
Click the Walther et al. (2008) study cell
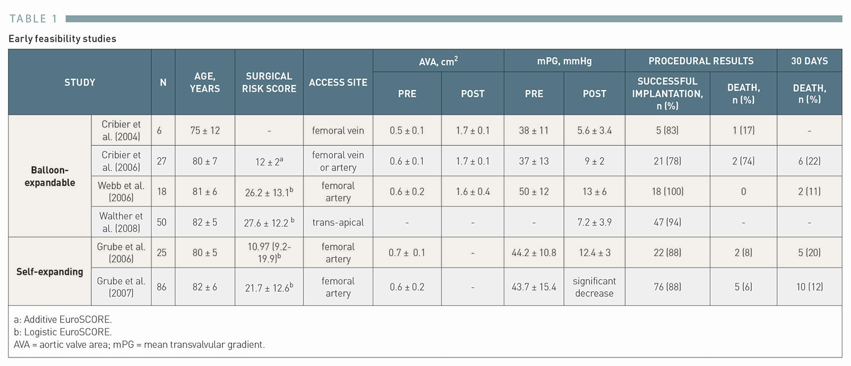[121, 222]
